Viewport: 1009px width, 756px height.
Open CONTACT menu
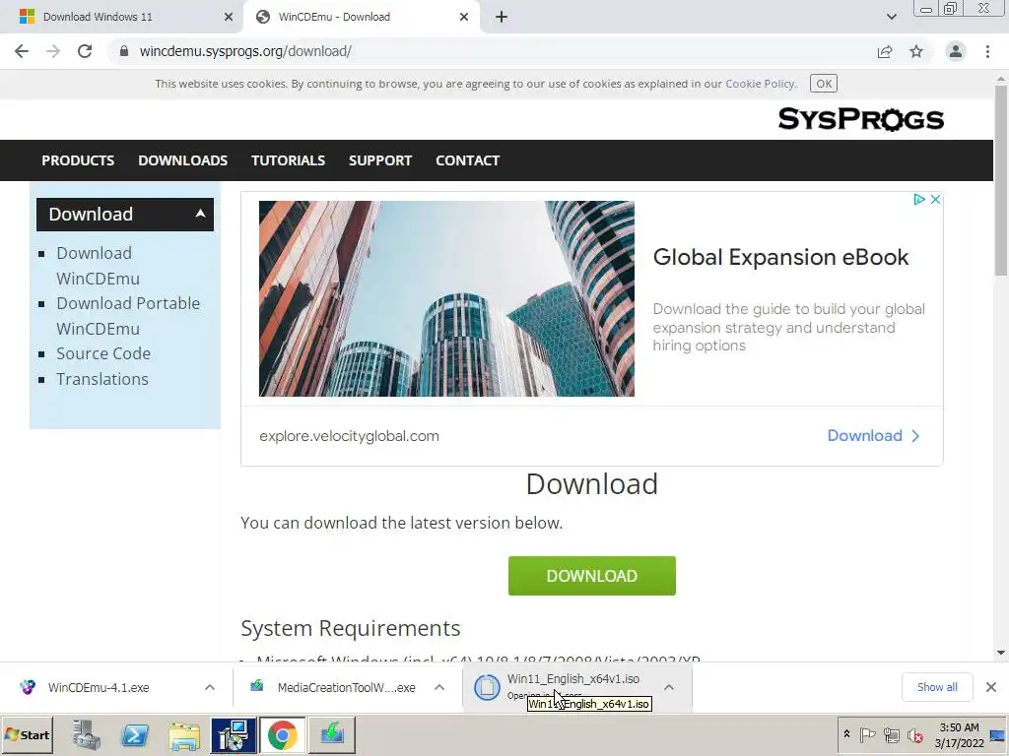[468, 160]
